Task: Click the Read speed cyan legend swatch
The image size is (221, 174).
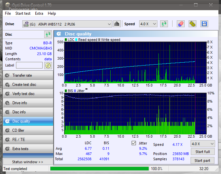Action: [x=76, y=40]
